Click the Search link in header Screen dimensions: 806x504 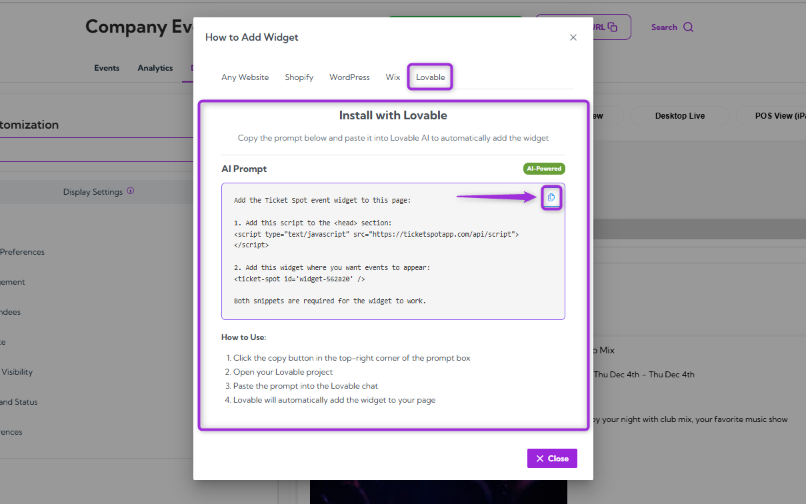pos(664,27)
